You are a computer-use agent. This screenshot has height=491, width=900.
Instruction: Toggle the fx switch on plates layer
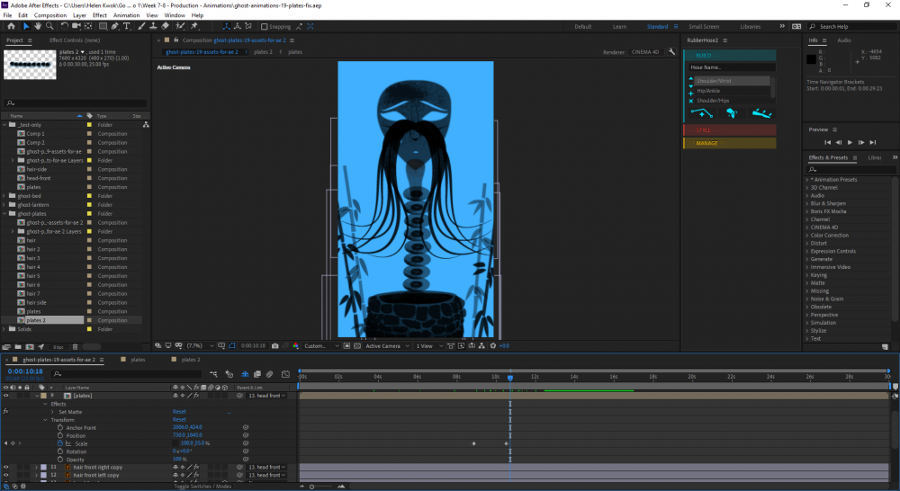coord(196,396)
